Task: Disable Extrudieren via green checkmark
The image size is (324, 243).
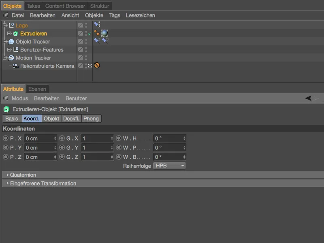Action: tap(90, 34)
